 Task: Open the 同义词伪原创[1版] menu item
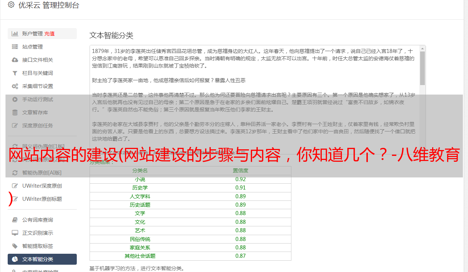43,146
